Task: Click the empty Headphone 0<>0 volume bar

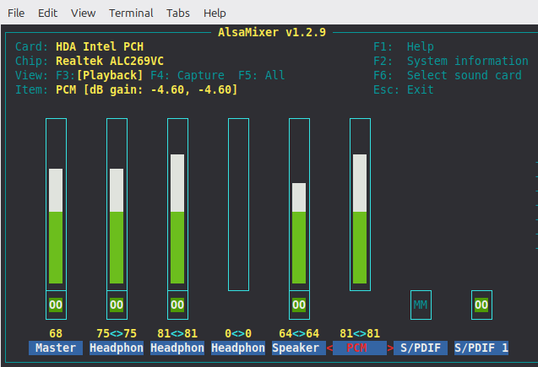Action: (238, 204)
